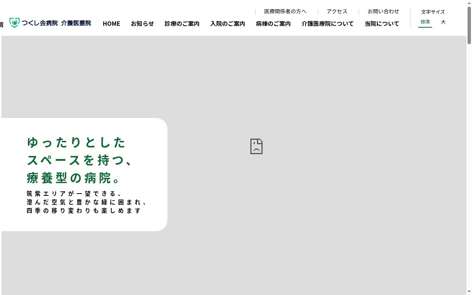
Task: Click the 介護医療院 site title link
Action: pyautogui.click(x=76, y=23)
